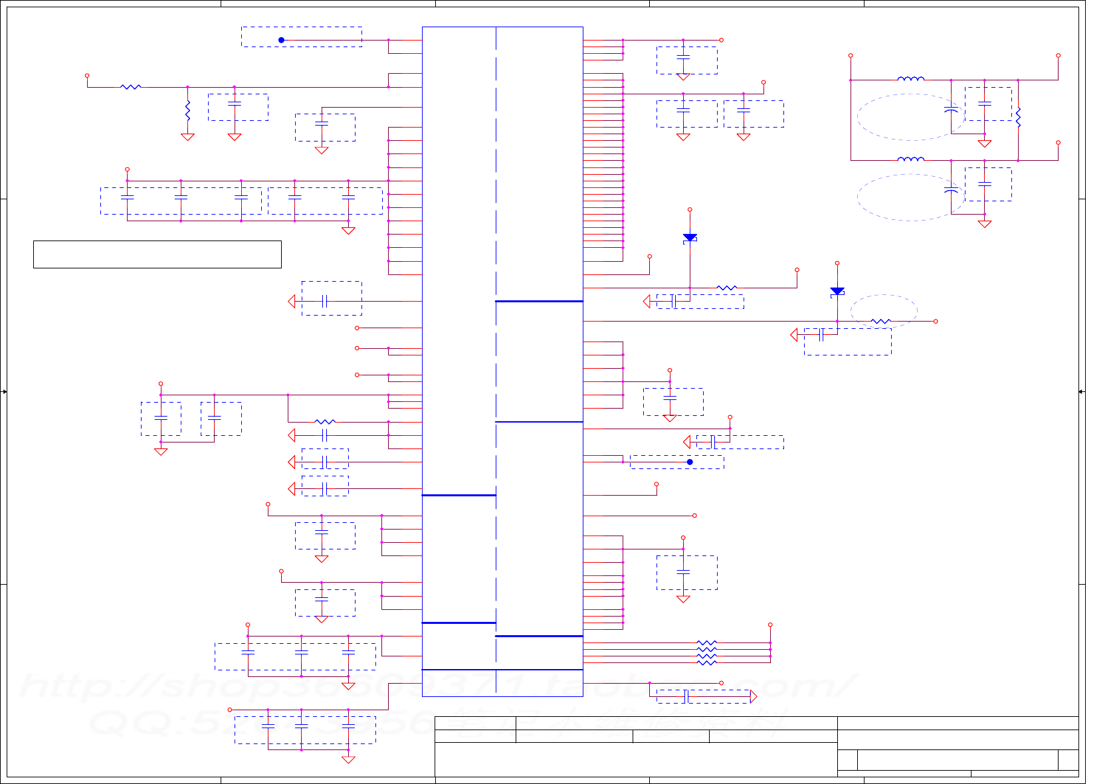This screenshot has width=1119, height=784.
Task: Select the top resistor in the four-resistor stack
Action: (x=707, y=642)
